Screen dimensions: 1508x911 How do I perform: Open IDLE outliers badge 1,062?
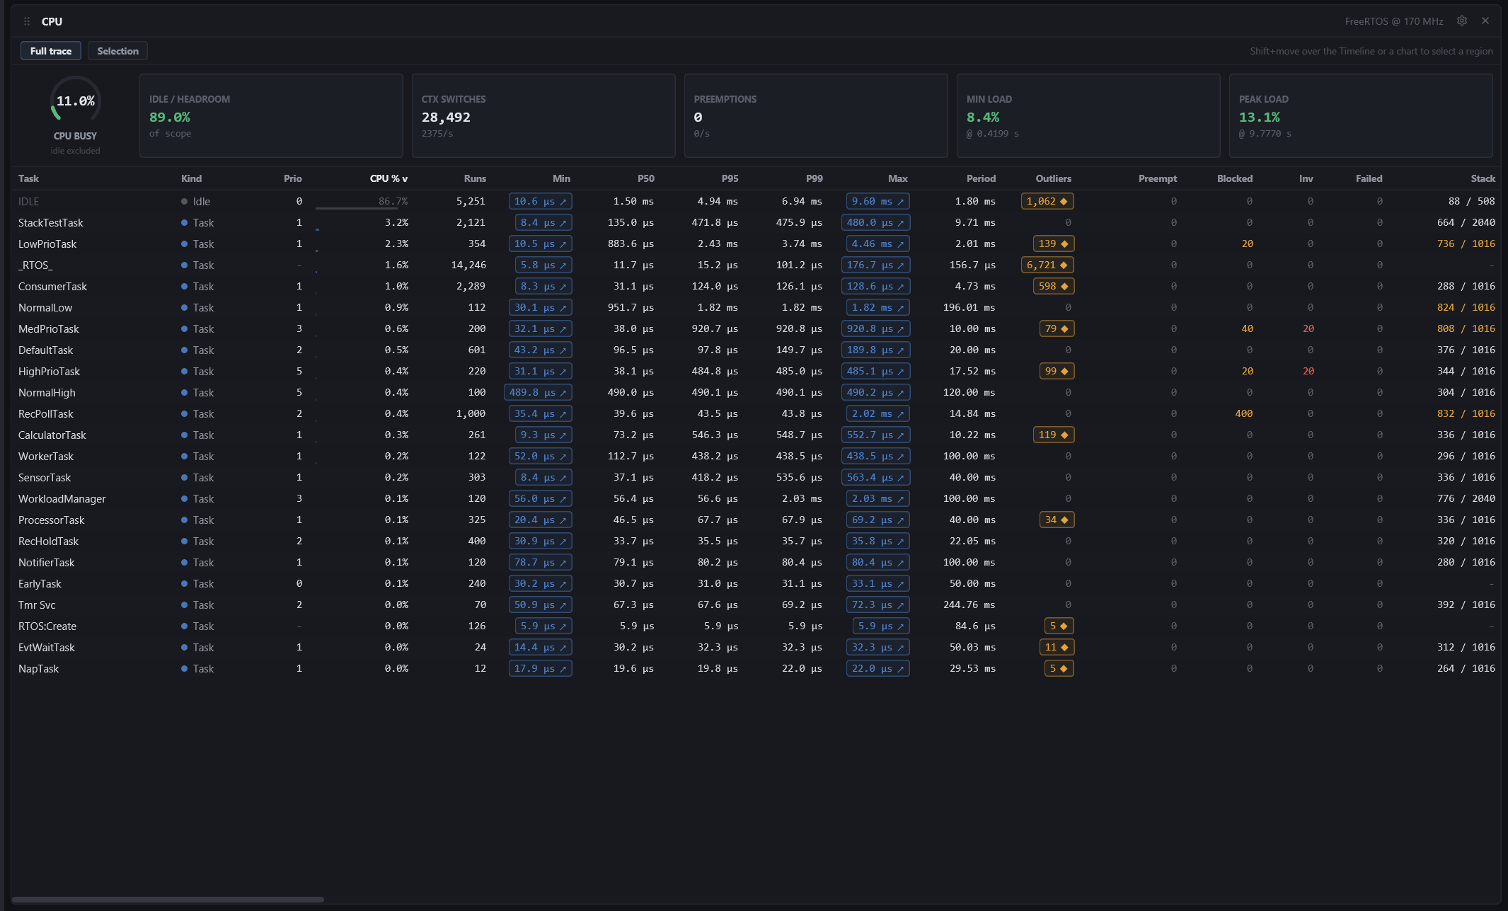pos(1047,201)
